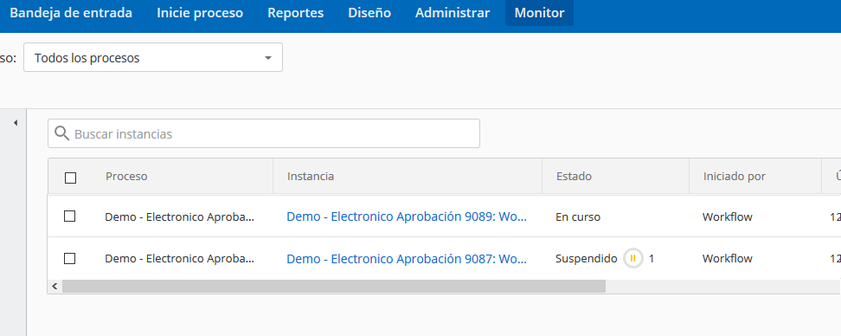The width and height of the screenshot is (841, 336).
Task: Click the Proceso cell of row 9087
Action: (x=180, y=259)
